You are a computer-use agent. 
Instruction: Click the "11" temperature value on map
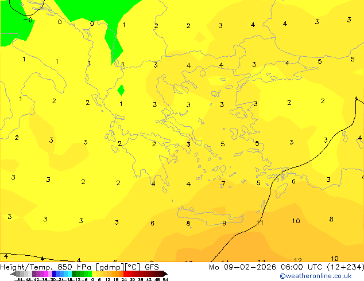click(260, 223)
